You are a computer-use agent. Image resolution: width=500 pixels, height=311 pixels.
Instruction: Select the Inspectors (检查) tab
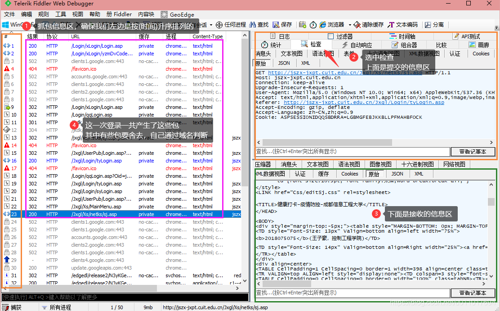point(311,44)
